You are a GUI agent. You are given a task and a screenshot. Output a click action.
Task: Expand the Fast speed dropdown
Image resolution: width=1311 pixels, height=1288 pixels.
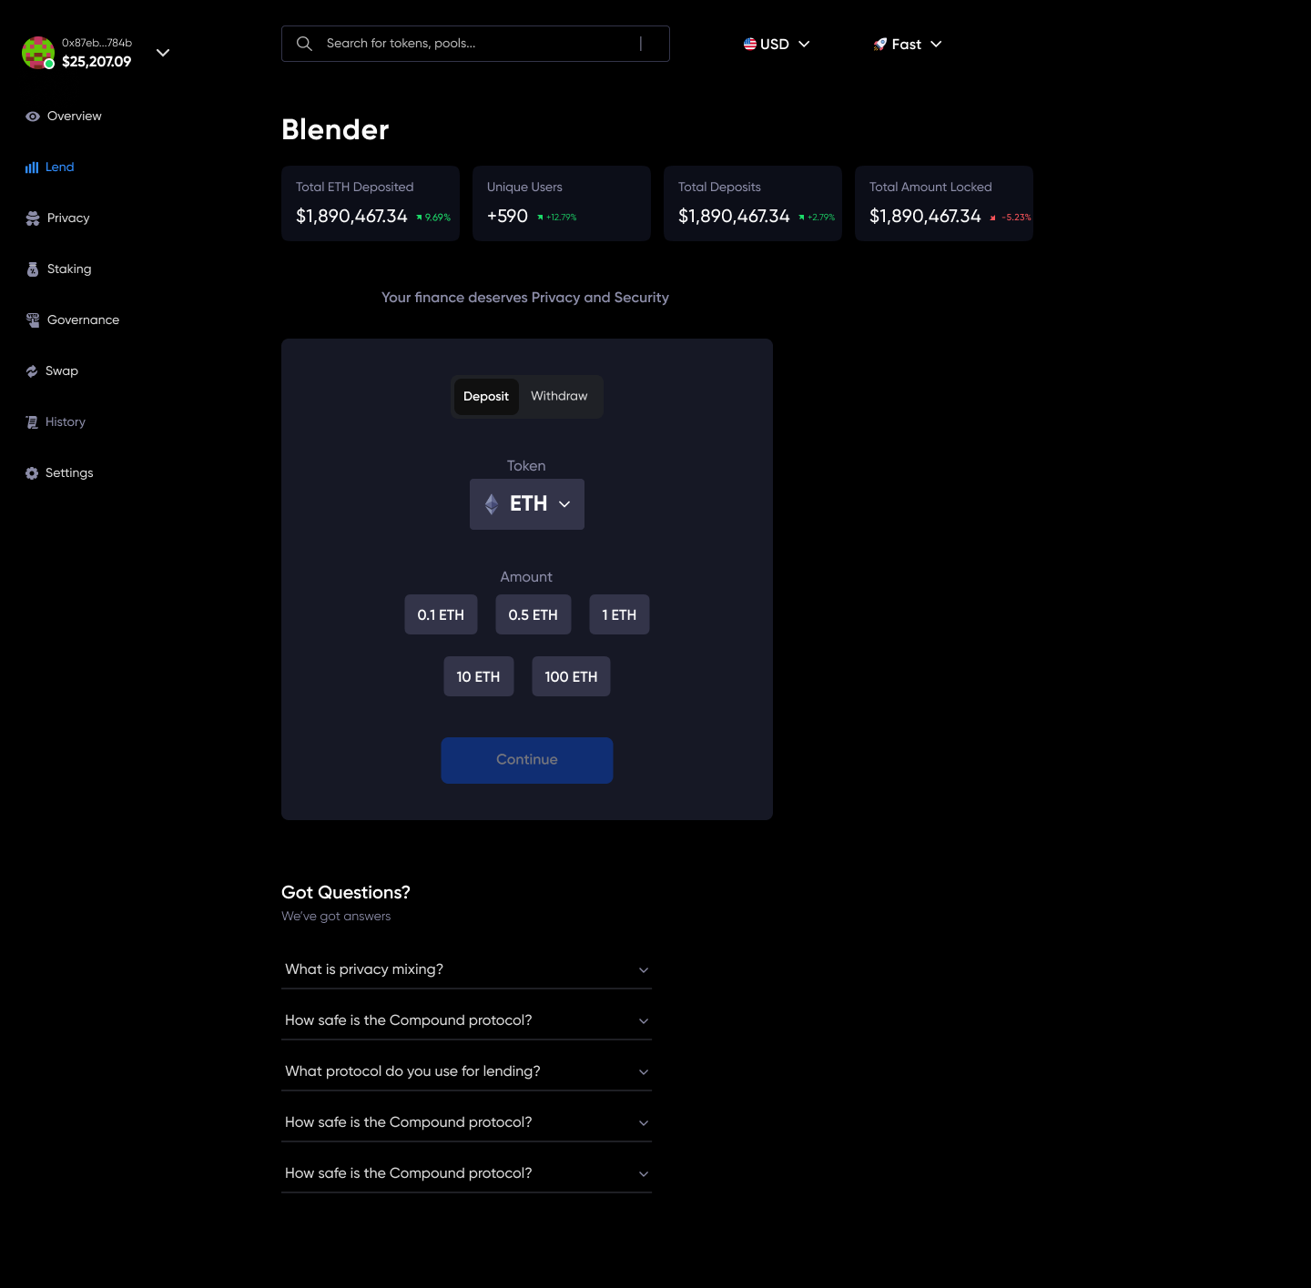click(x=908, y=45)
